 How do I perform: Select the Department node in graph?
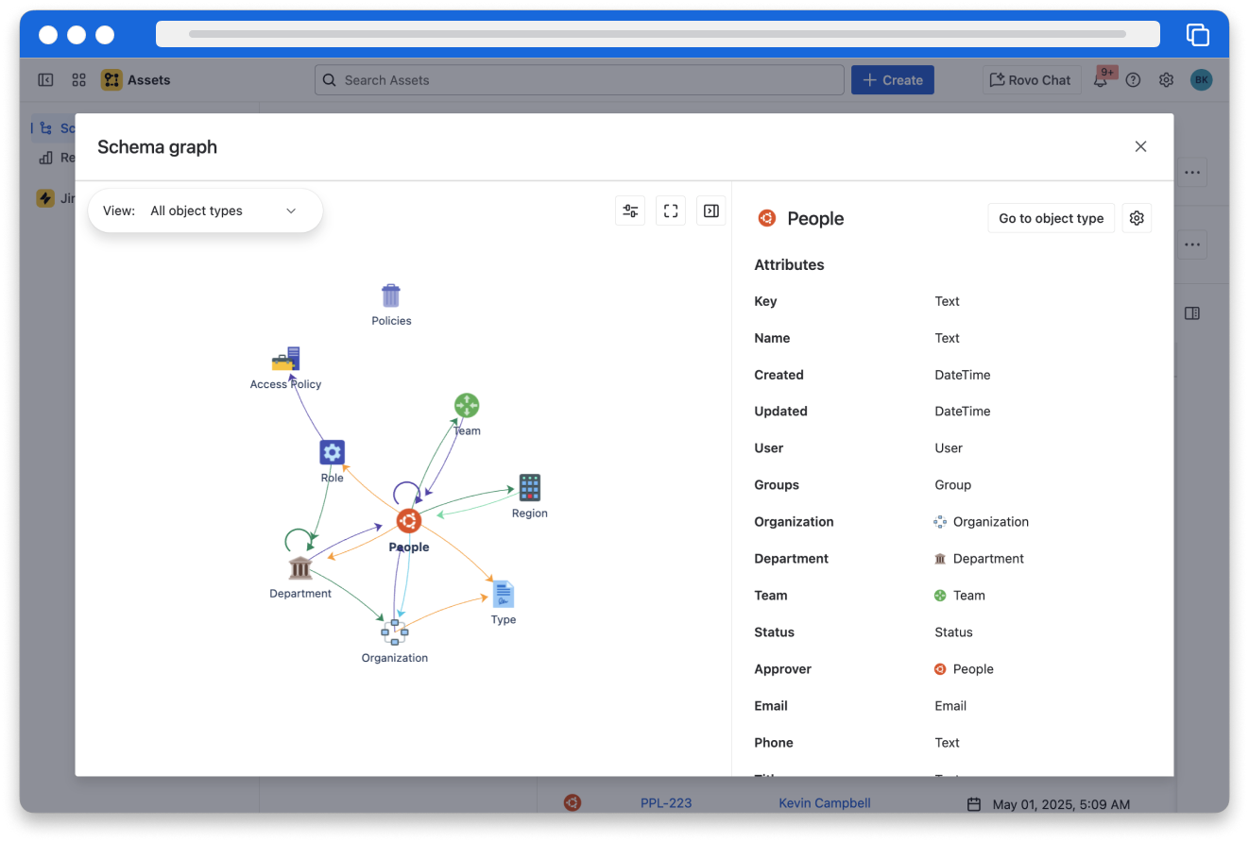click(300, 568)
